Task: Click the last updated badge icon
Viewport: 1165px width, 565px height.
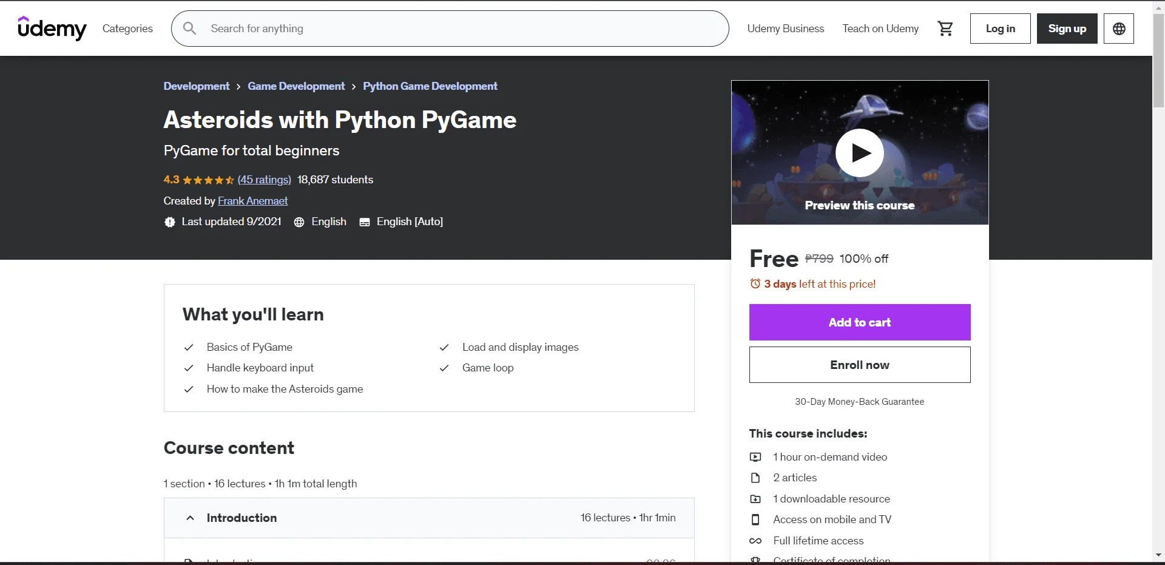Action: click(170, 222)
